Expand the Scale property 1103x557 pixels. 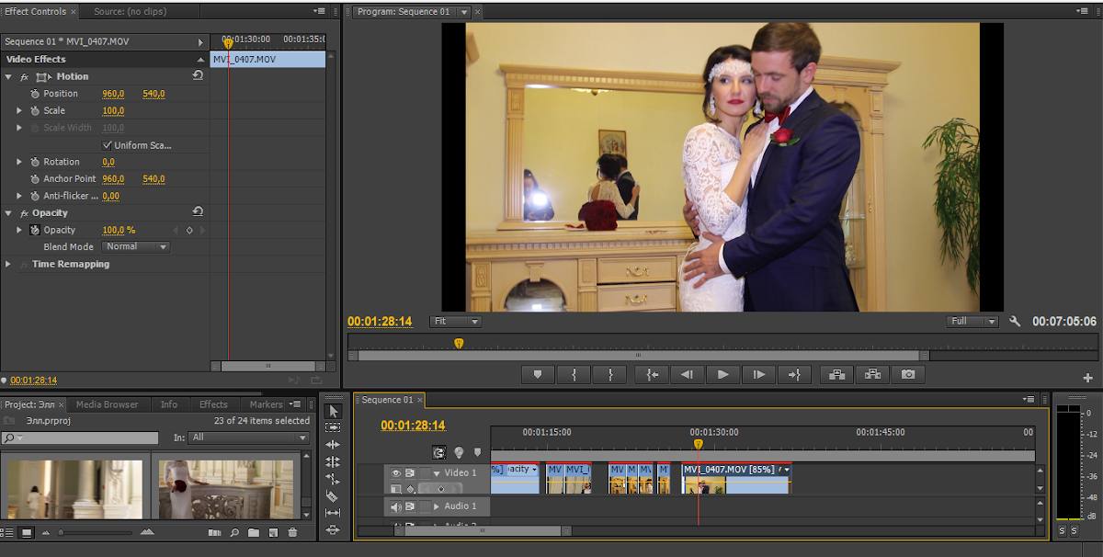(19, 110)
